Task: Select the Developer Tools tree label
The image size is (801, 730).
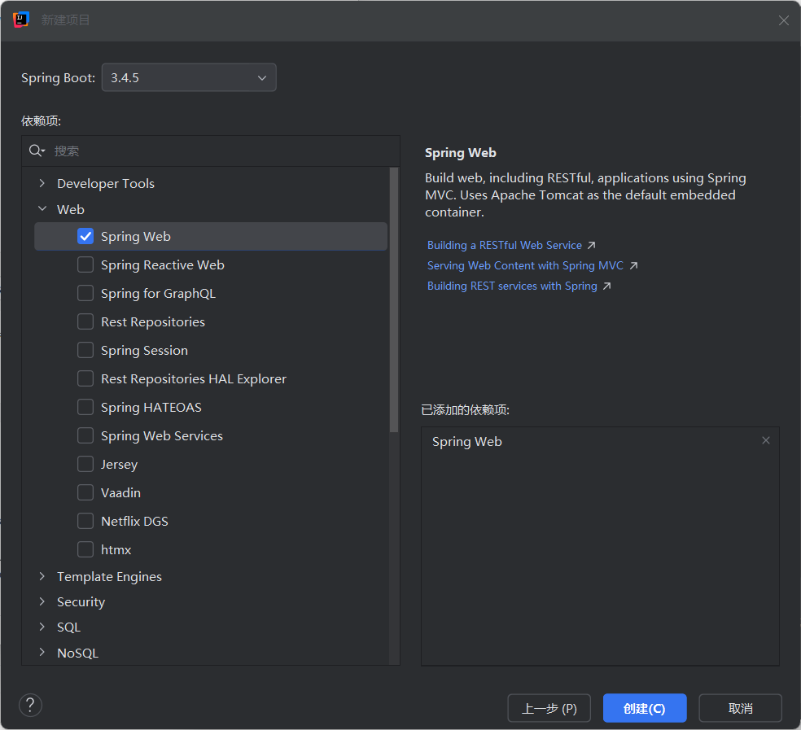Action: tap(106, 183)
